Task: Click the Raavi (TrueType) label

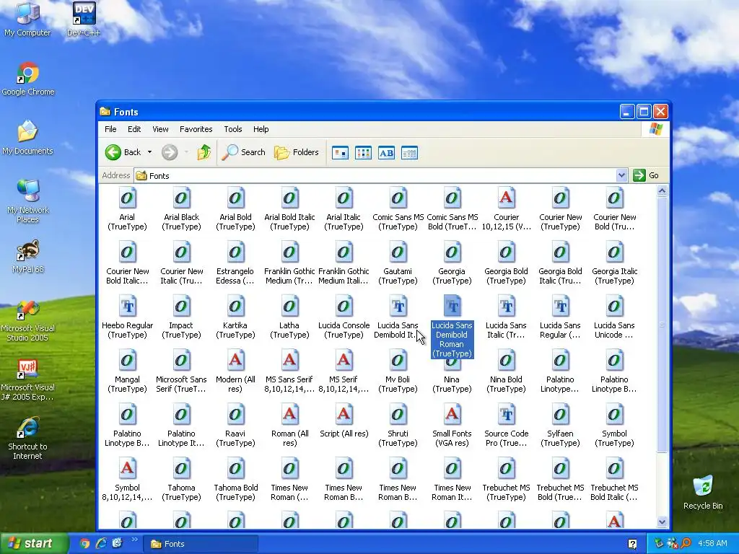Action: click(x=235, y=438)
